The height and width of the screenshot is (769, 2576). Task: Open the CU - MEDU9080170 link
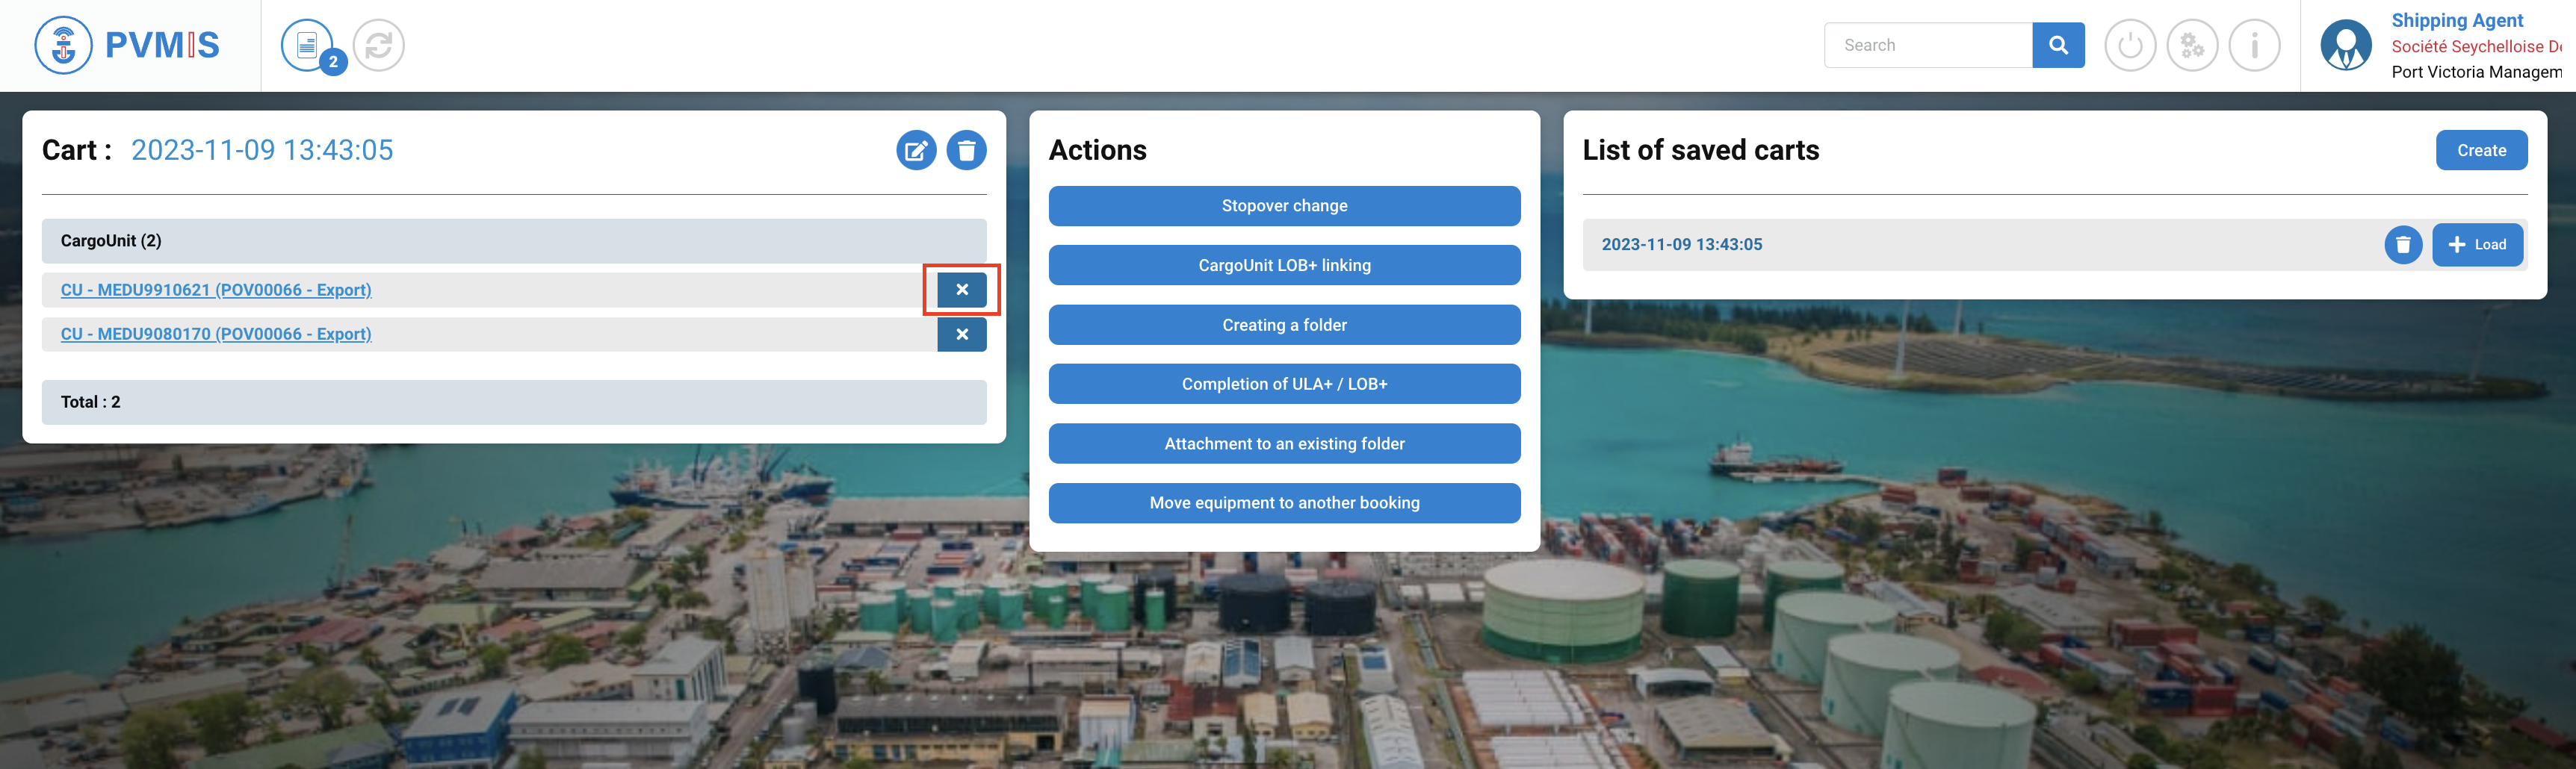pos(216,334)
